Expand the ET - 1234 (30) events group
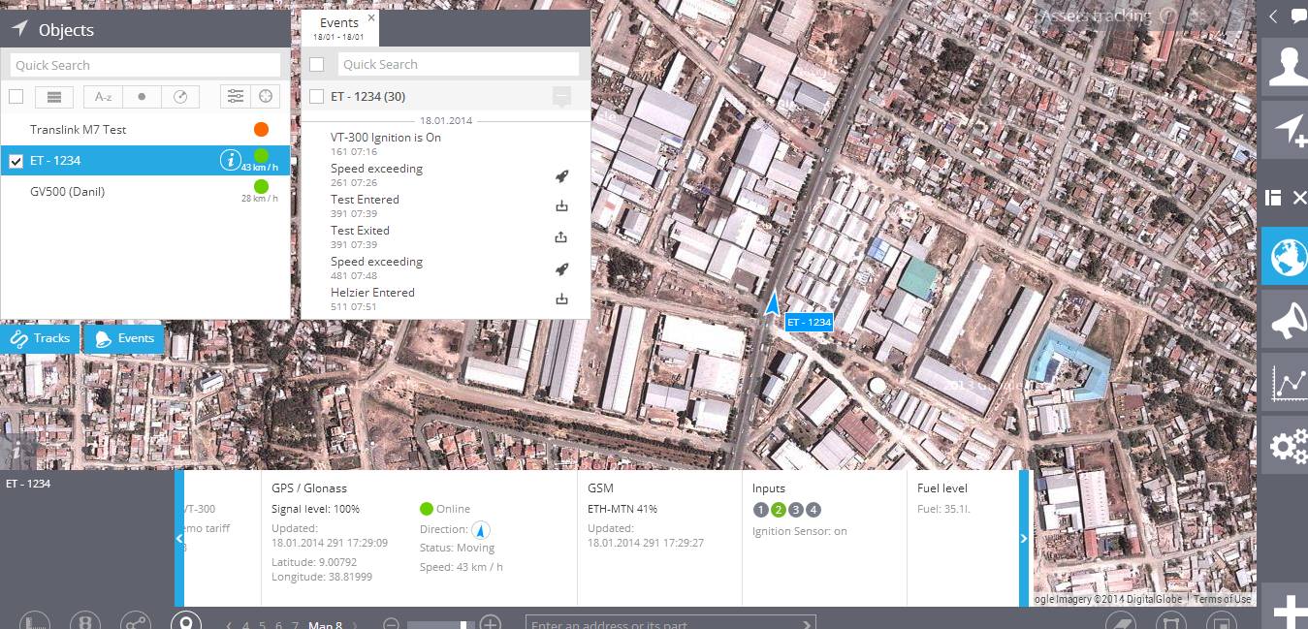Screen dimensions: 1308x629 click(368, 96)
